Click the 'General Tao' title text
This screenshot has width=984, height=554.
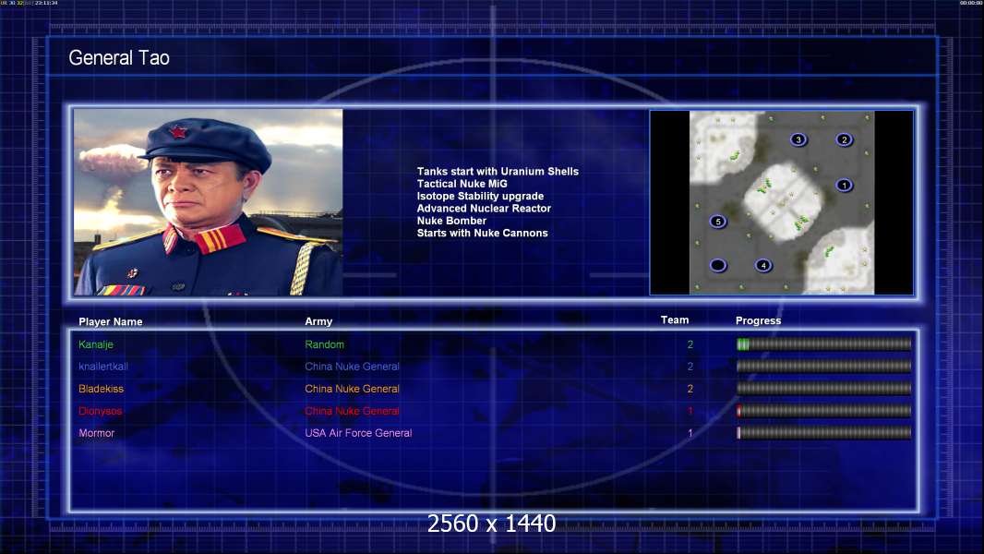119,58
